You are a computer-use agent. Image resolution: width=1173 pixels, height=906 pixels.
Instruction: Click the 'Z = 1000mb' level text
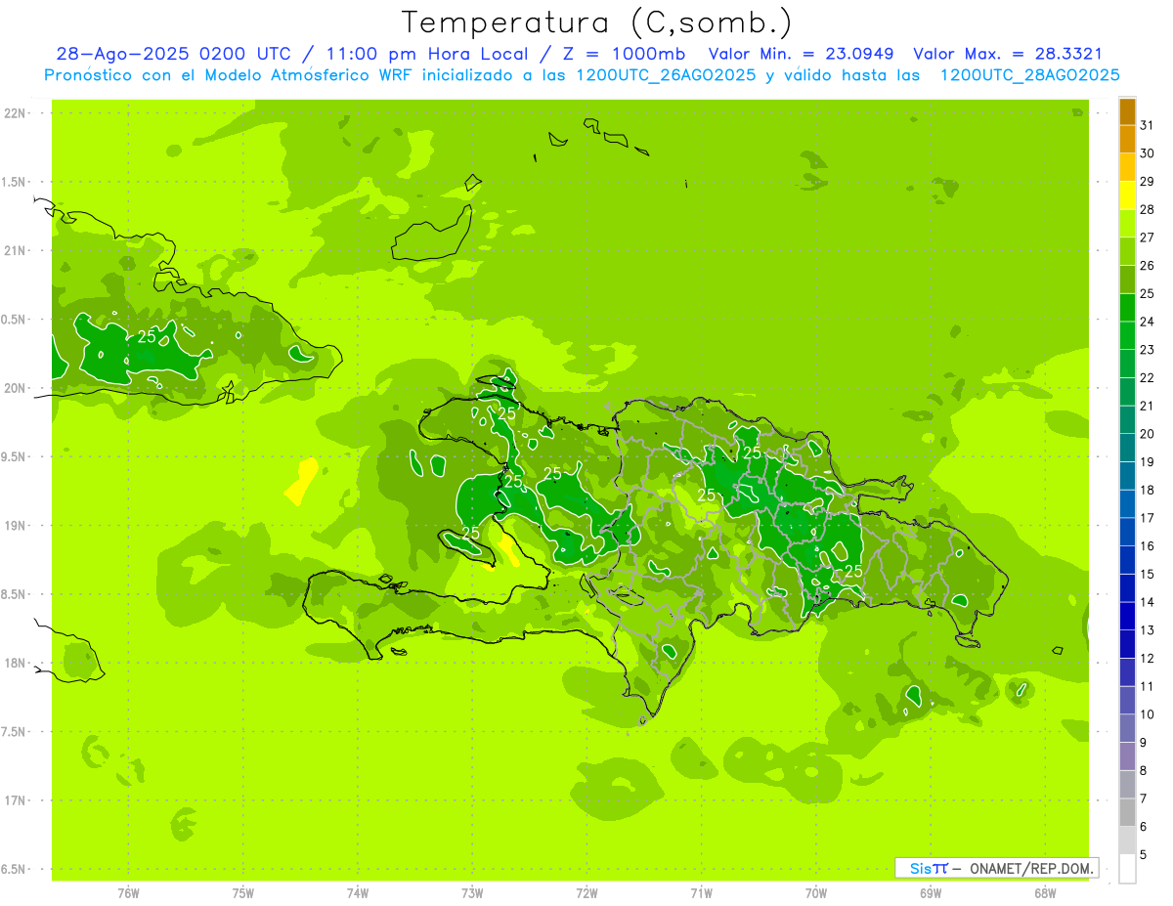coord(627,54)
